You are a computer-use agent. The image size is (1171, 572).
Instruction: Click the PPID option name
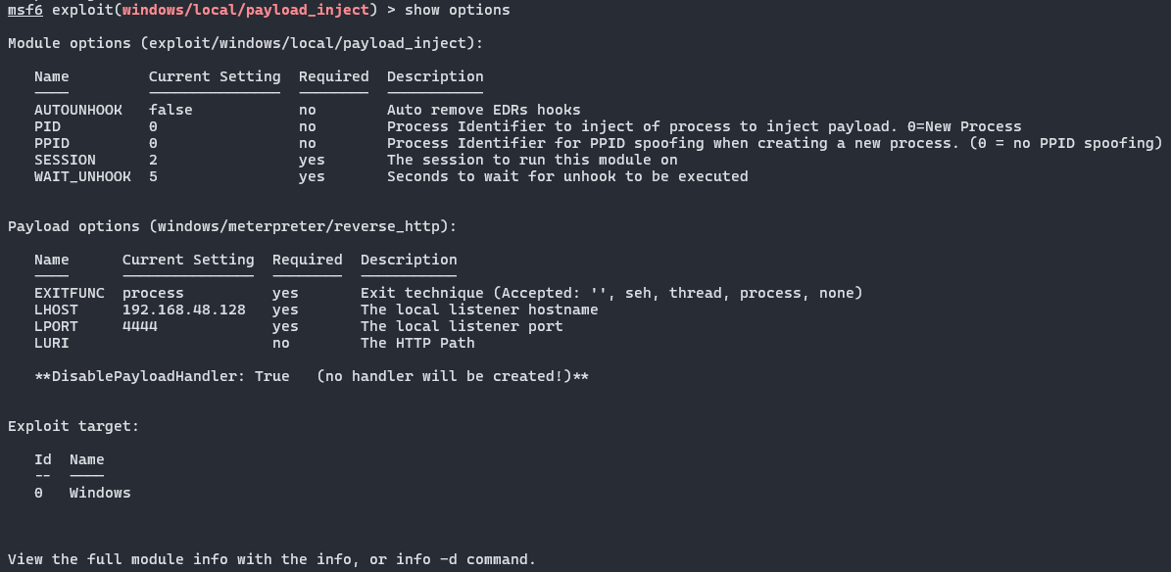pos(51,143)
